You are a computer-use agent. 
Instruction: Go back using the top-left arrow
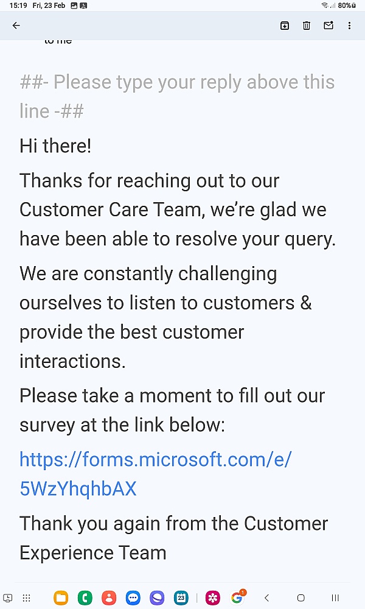[x=16, y=26]
